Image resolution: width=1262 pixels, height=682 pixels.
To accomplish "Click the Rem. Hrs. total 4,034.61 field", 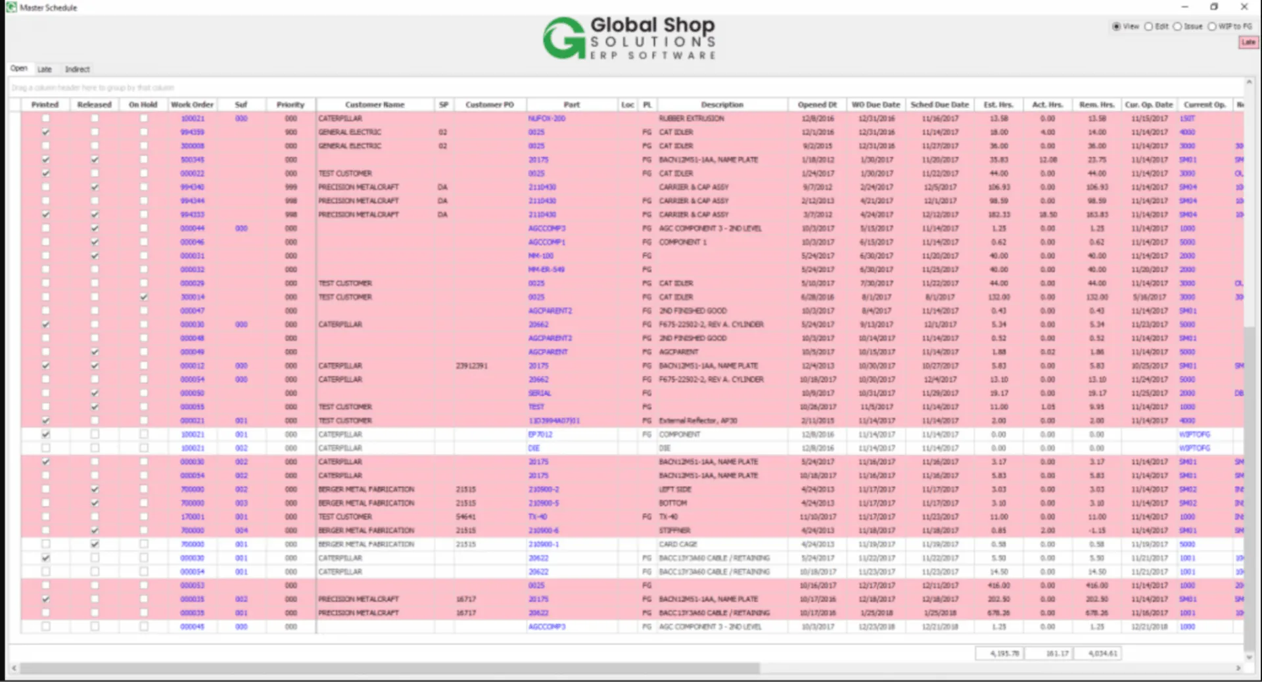I will tap(1096, 653).
